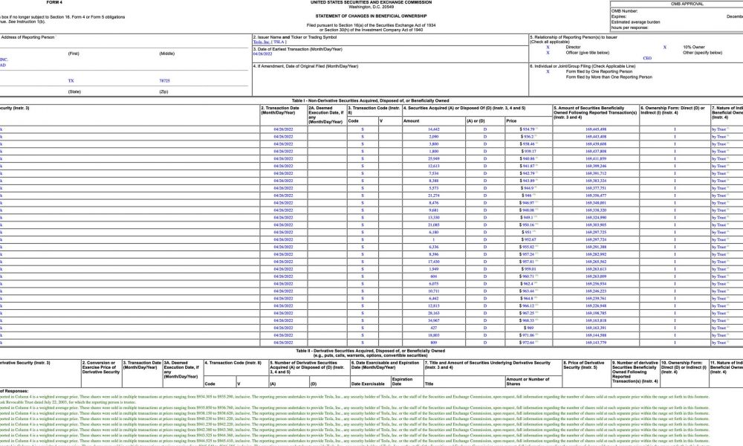
Task: Click the price $934.79
Action: 528,129
